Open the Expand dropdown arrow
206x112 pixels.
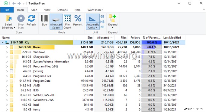coord(113,28)
